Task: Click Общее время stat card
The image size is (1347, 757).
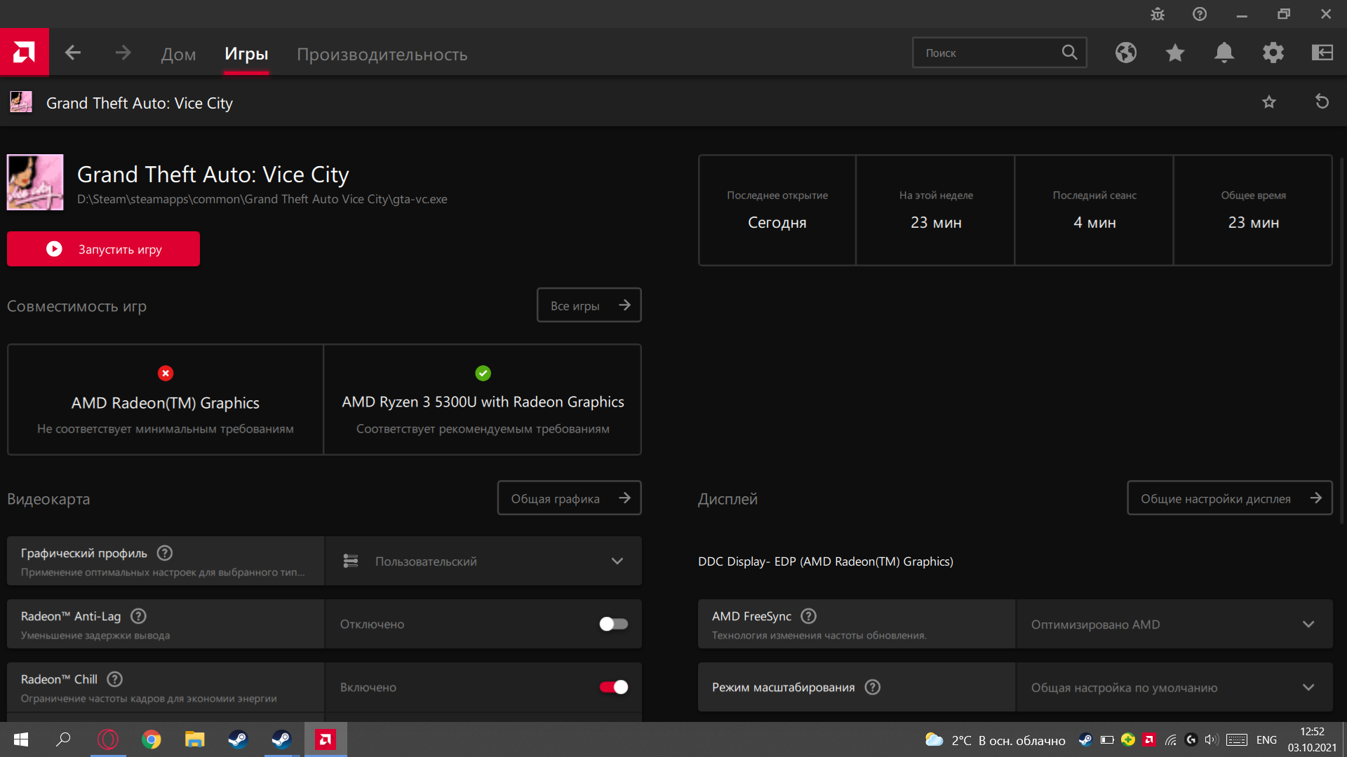Action: pos(1253,210)
